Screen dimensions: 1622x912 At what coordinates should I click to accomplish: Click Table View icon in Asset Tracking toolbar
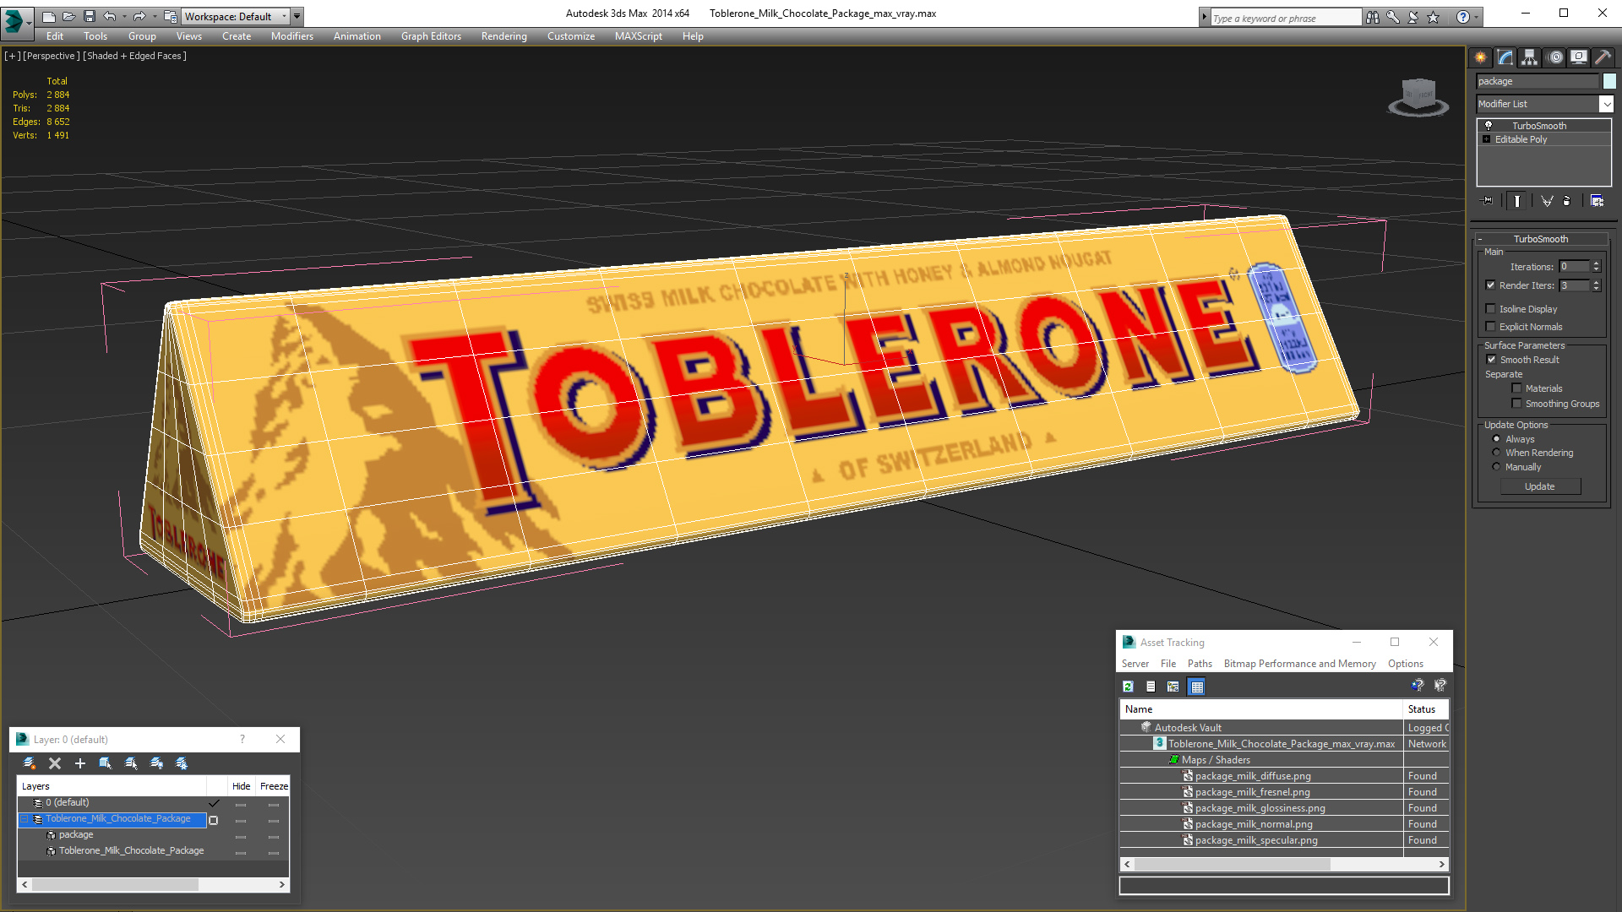(1196, 687)
